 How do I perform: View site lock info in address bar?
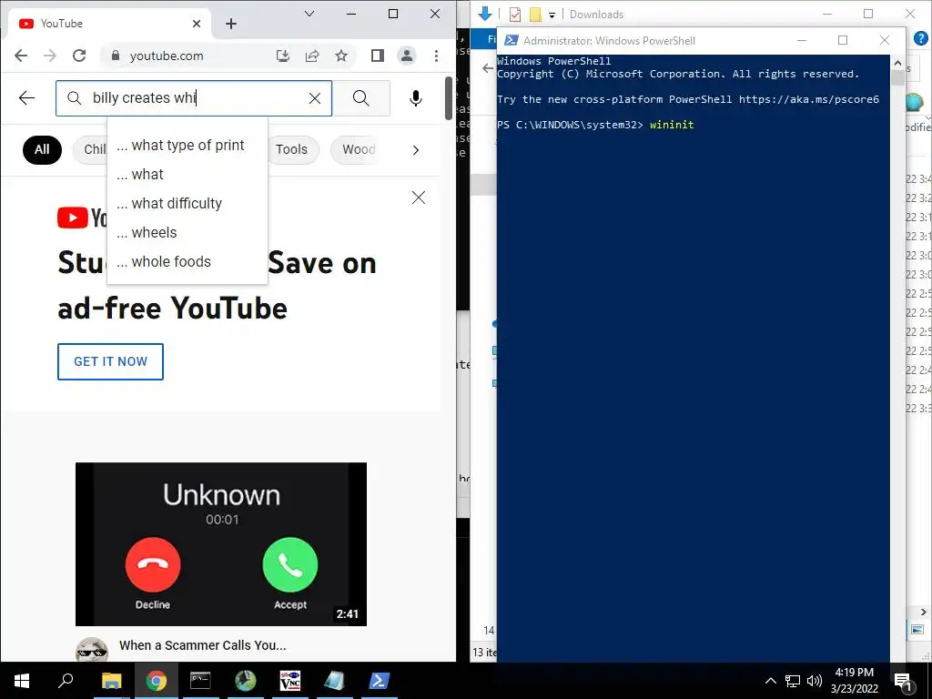pos(116,56)
